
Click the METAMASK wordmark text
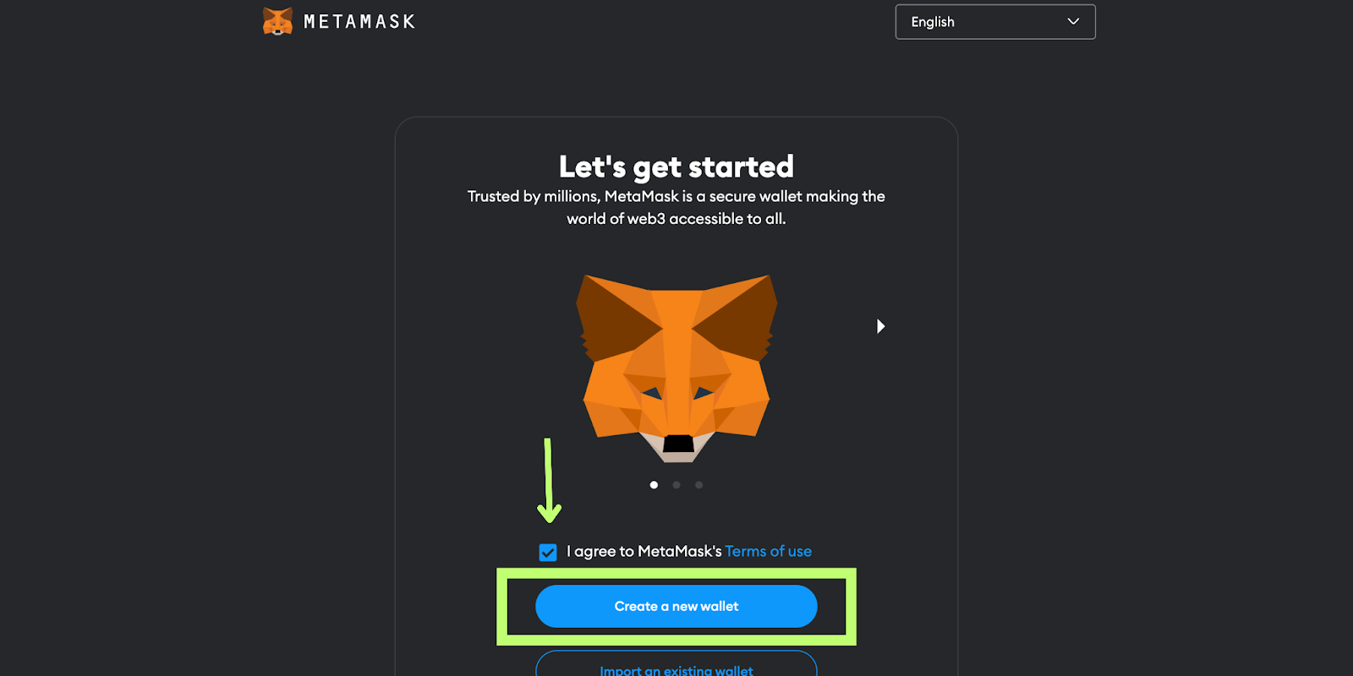click(359, 22)
